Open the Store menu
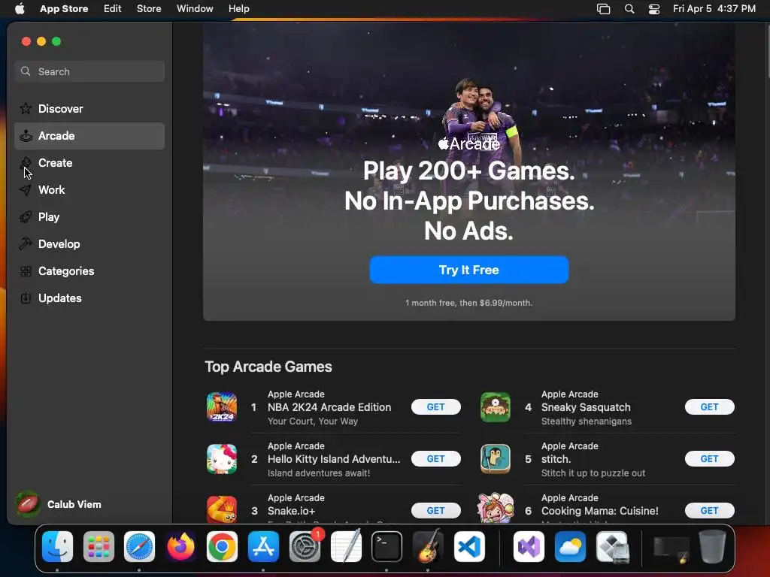The height and width of the screenshot is (577, 770). [149, 9]
